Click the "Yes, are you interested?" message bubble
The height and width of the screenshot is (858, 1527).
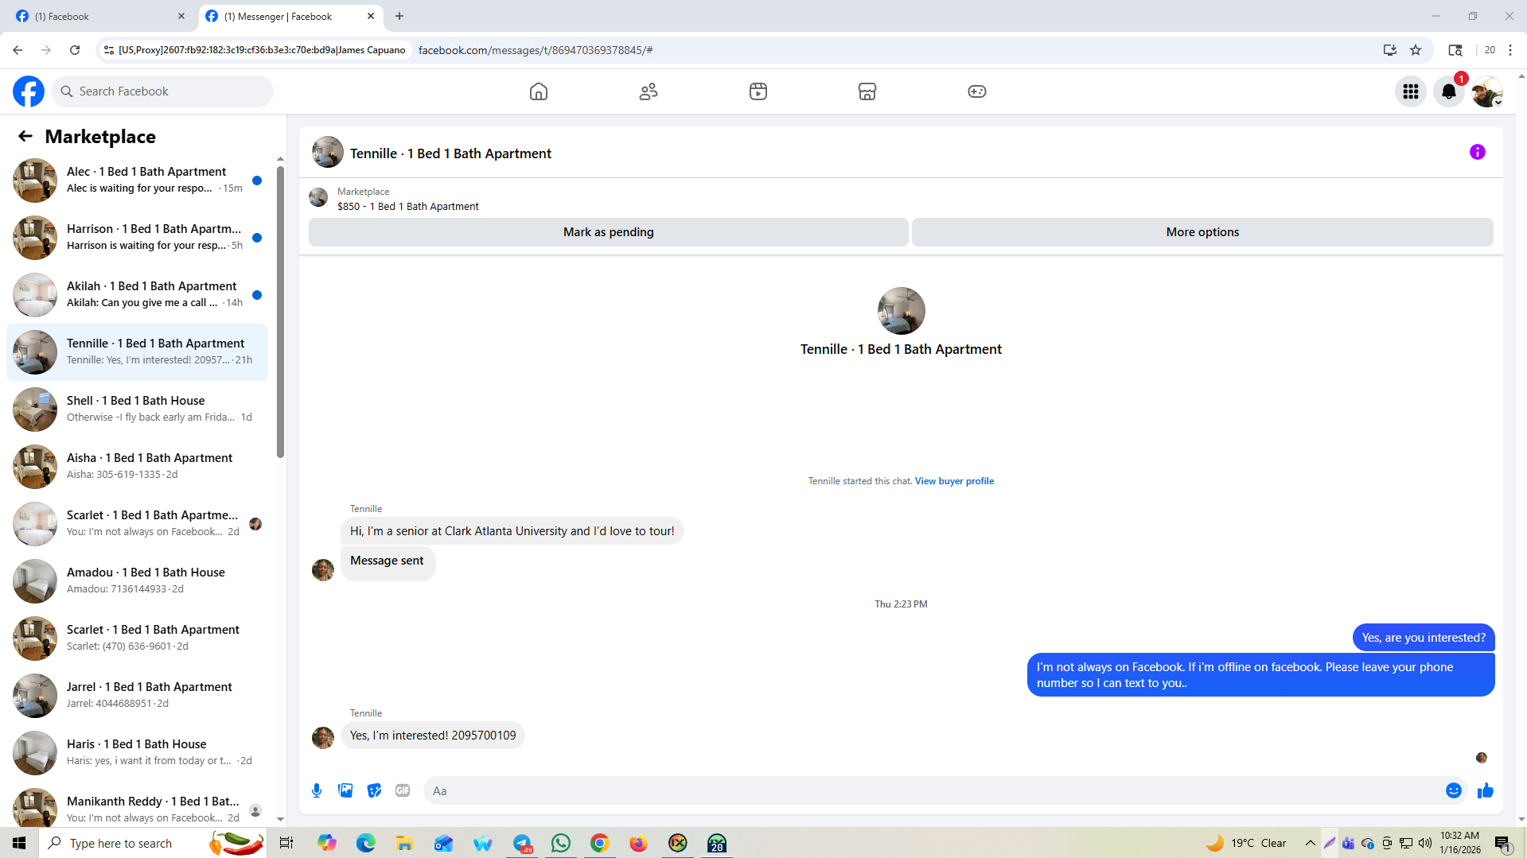tap(1423, 638)
